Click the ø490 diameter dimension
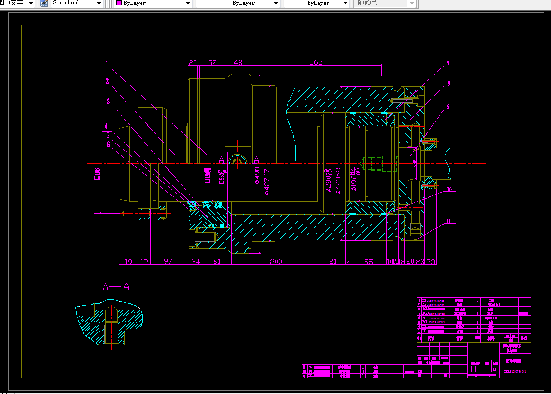The height and width of the screenshot is (394, 551). (x=257, y=175)
